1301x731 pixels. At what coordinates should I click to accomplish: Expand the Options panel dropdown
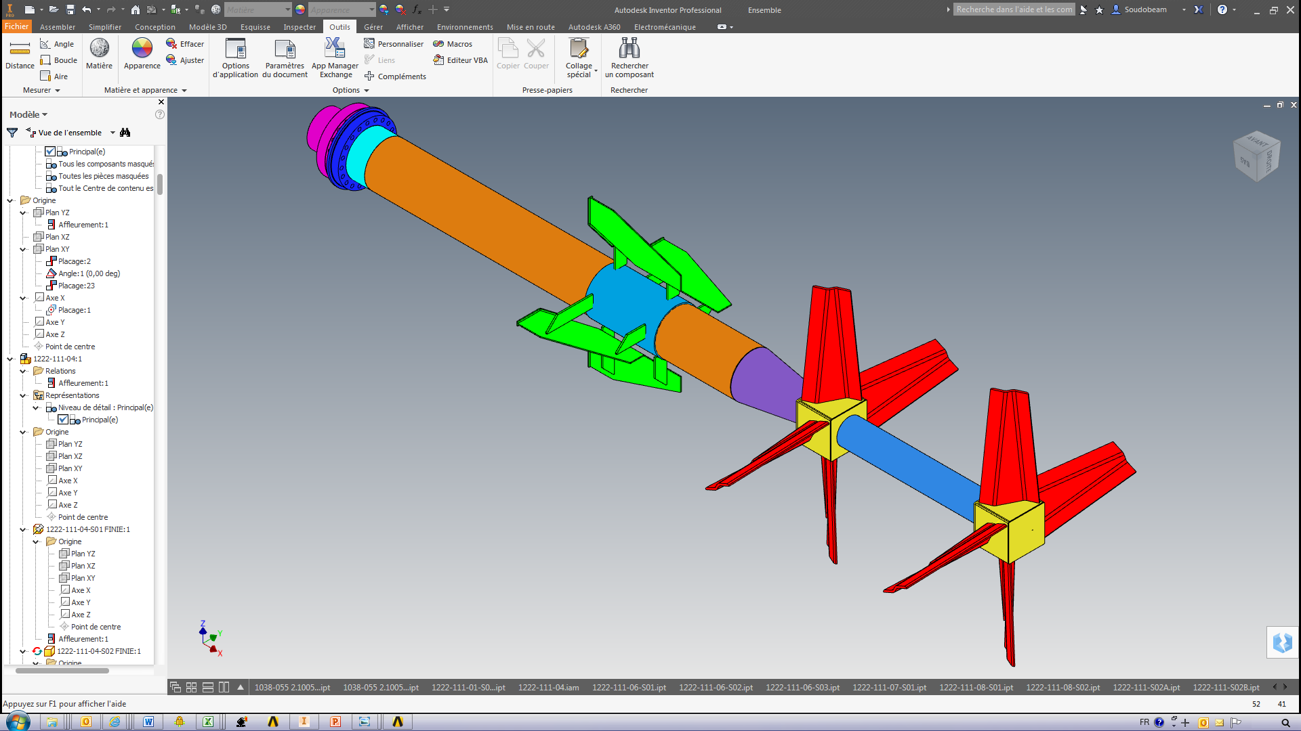point(351,90)
